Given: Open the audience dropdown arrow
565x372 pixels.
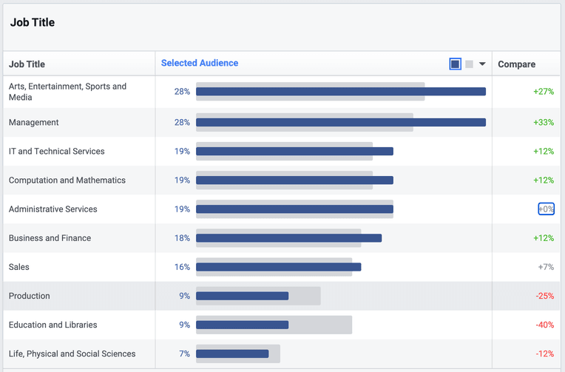Looking at the screenshot, I should [482, 64].
